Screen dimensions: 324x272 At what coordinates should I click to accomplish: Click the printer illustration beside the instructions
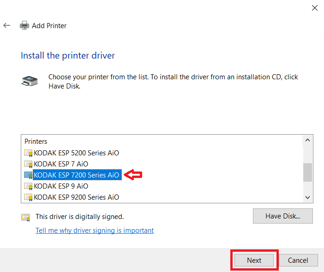point(30,81)
